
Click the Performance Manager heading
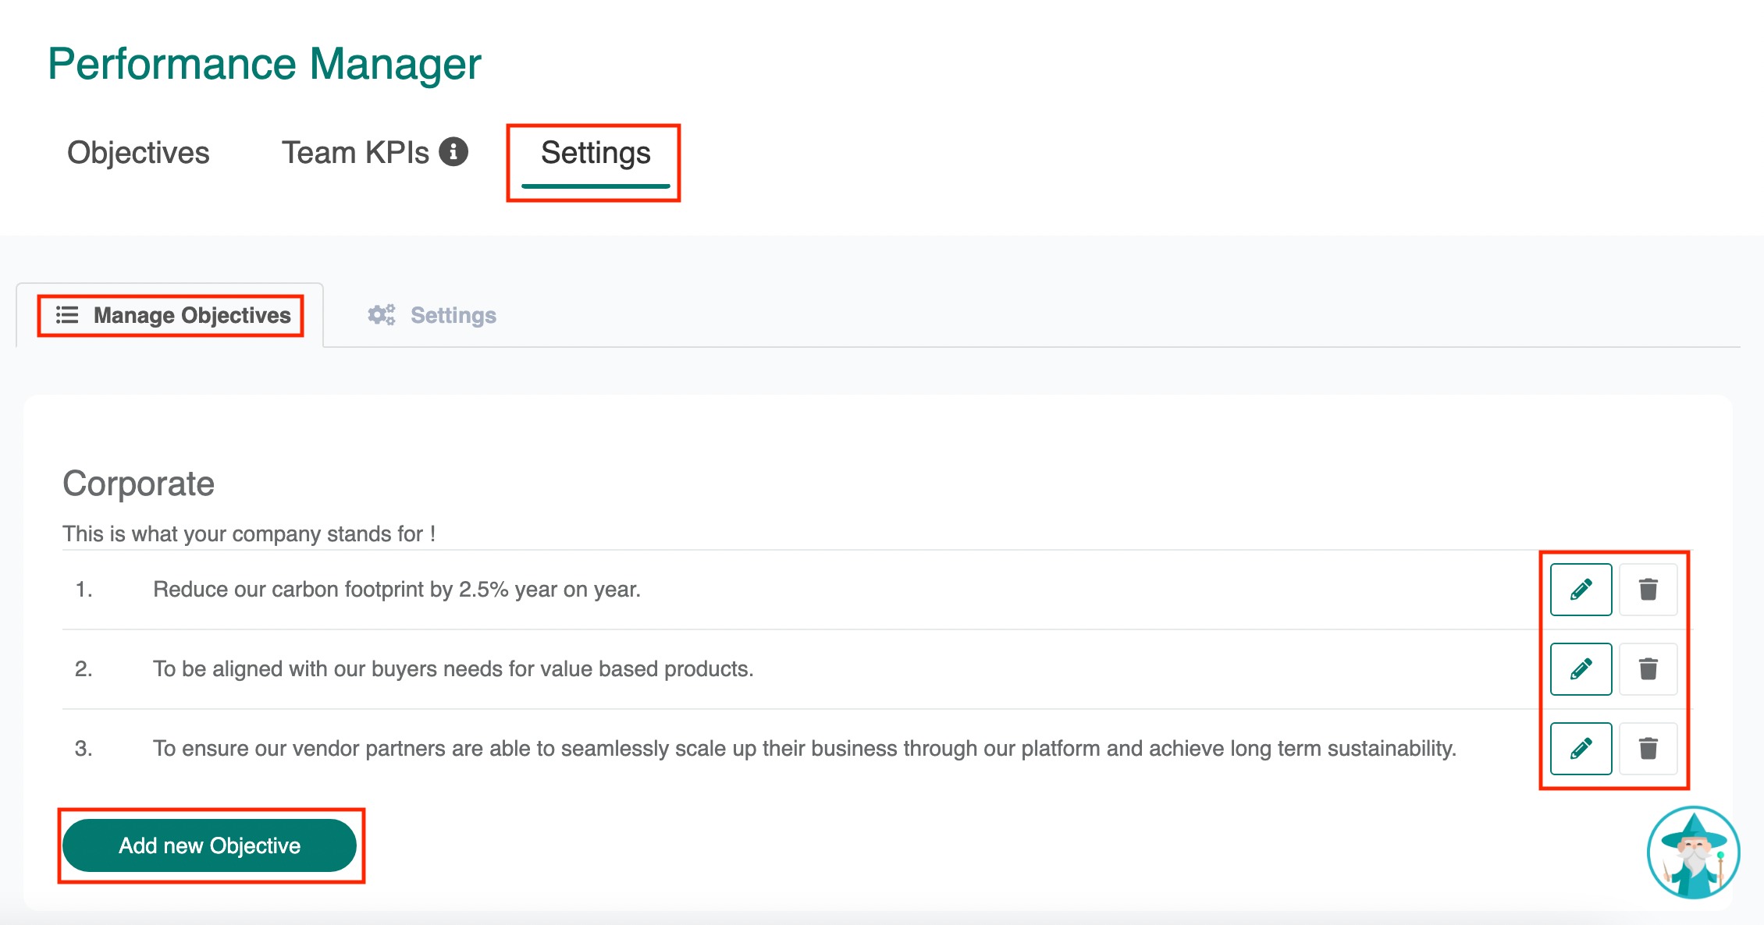point(264,64)
